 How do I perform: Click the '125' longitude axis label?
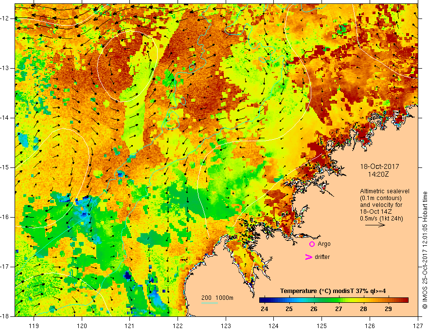[x=322, y=326]
